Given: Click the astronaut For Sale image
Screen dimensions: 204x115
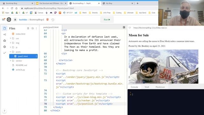Looking at the screenshot, I should pos(164,66).
